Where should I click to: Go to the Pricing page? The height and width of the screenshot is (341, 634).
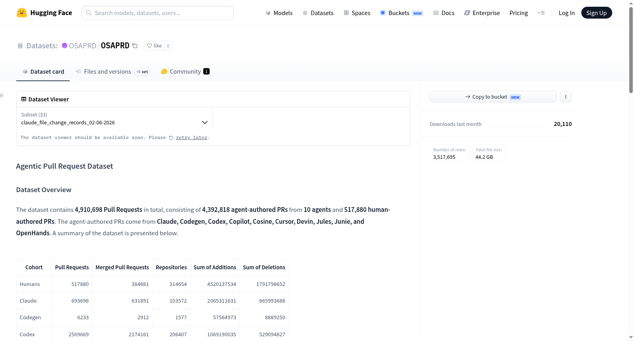519,13
